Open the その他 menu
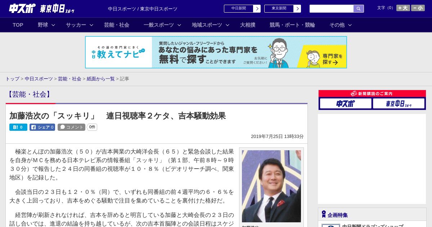The height and width of the screenshot is (227, 432). (337, 25)
